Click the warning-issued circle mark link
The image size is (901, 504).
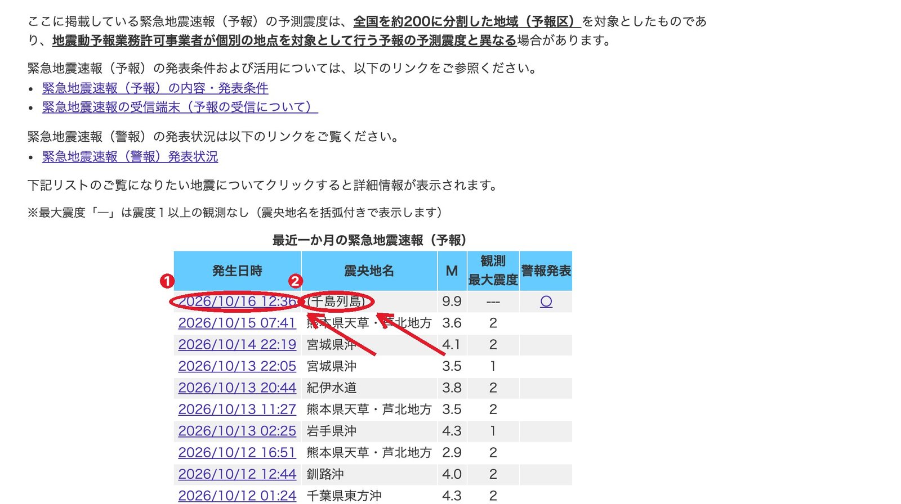546,301
